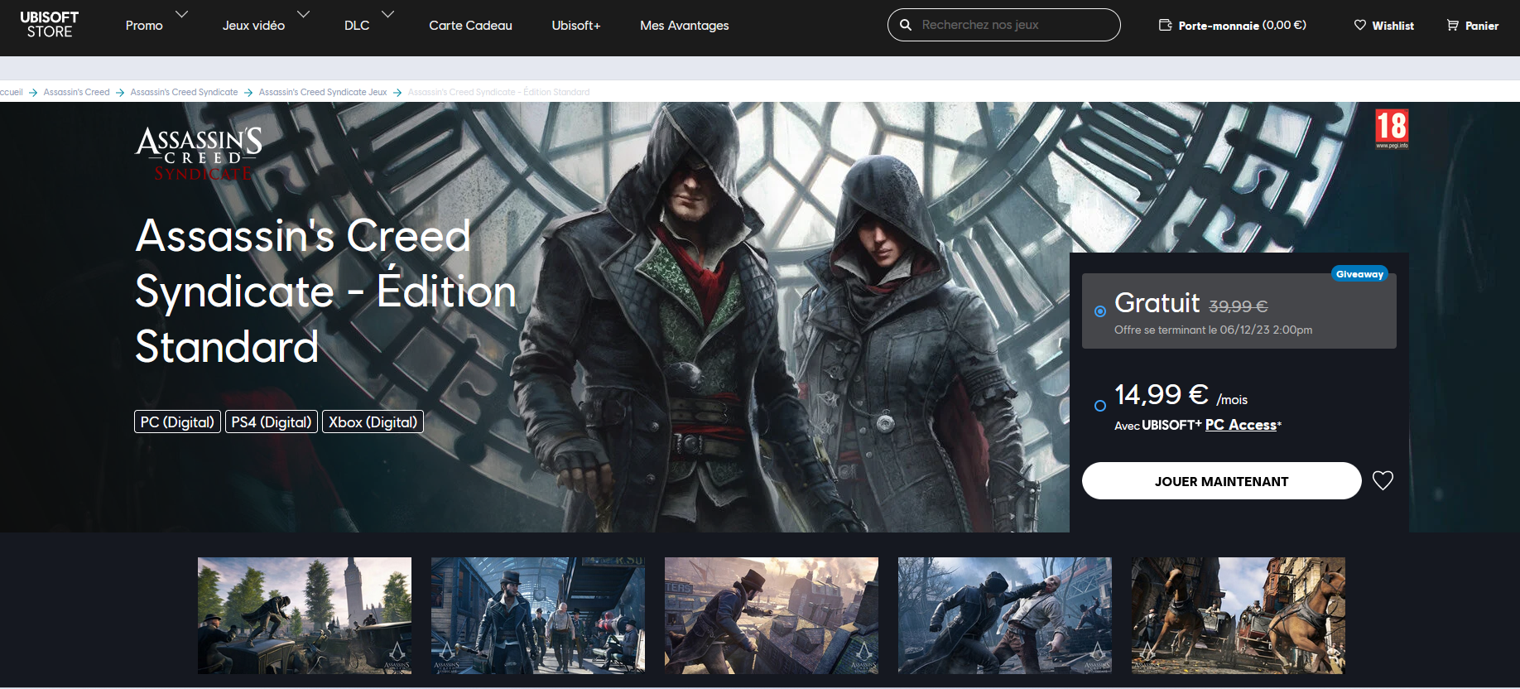This screenshot has width=1520, height=689.
Task: Expand the Jeux vidéo dropdown menu
Action: point(265,25)
